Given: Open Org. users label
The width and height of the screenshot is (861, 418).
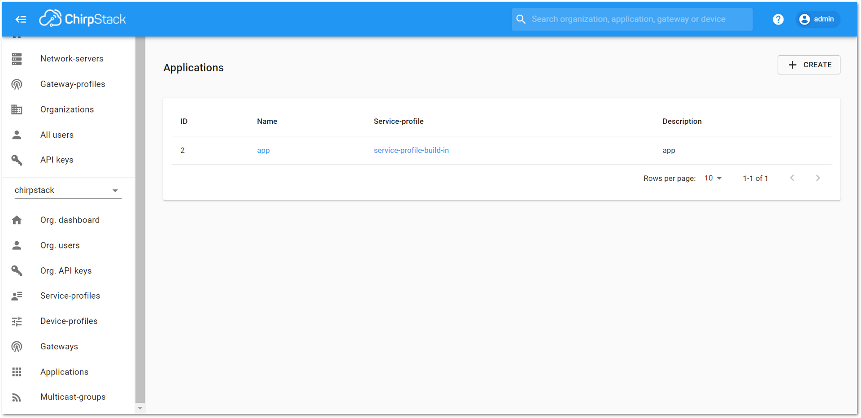Looking at the screenshot, I should coord(60,245).
